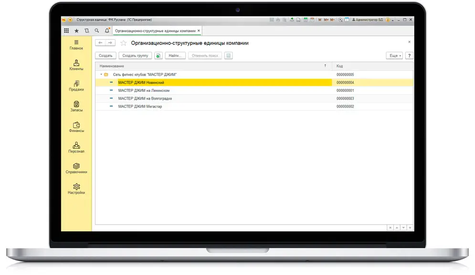This screenshot has width=475, height=275.
Task: Jump to list end with bottom navigation arrow
Action: [410, 227]
